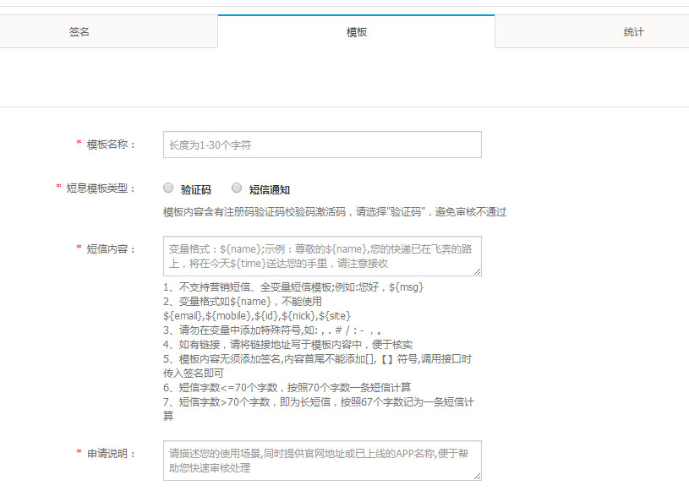The height and width of the screenshot is (502, 689).
Task: Choose the 短信通知 radio option
Action: click(237, 188)
